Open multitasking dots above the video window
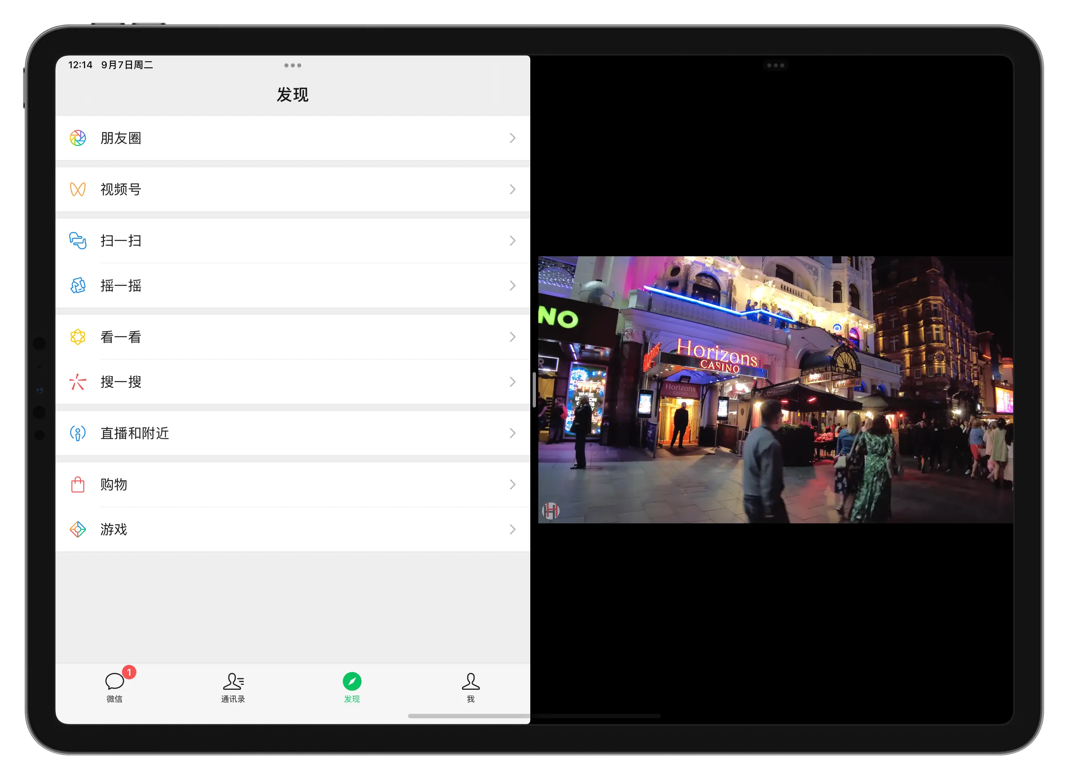 776,66
